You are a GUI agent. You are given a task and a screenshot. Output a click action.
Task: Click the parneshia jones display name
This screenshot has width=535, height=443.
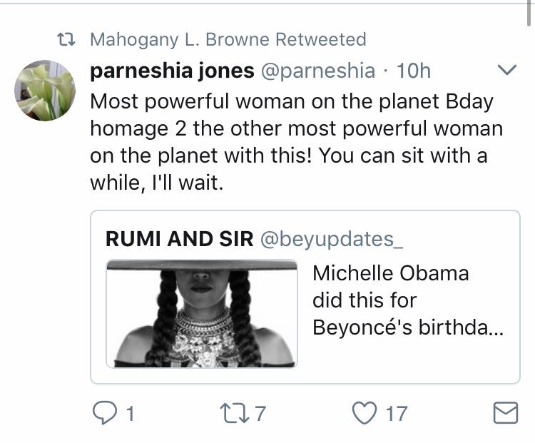pyautogui.click(x=172, y=71)
